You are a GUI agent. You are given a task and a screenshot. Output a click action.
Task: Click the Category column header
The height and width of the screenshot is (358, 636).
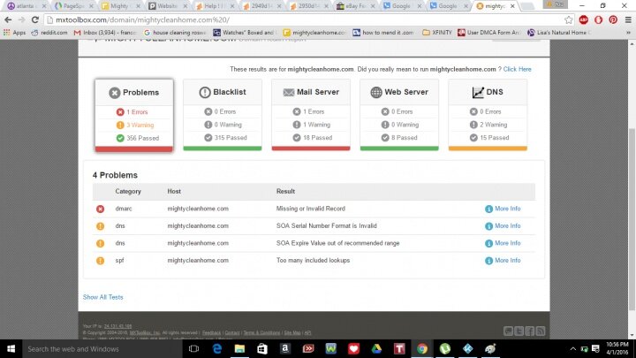(128, 191)
